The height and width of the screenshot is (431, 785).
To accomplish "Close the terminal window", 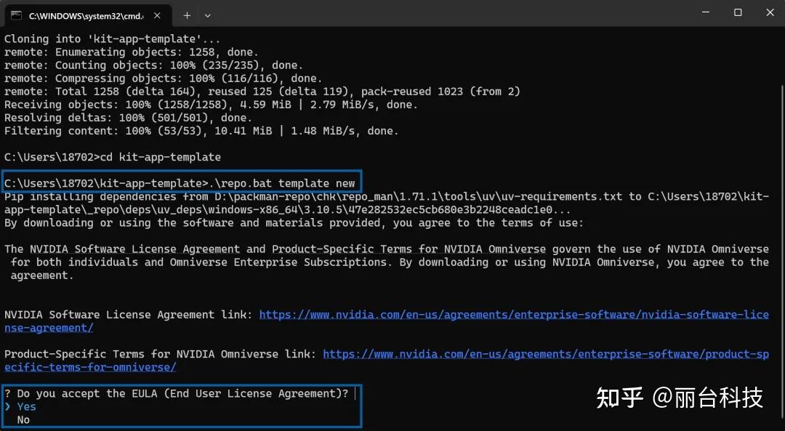I will click(770, 12).
